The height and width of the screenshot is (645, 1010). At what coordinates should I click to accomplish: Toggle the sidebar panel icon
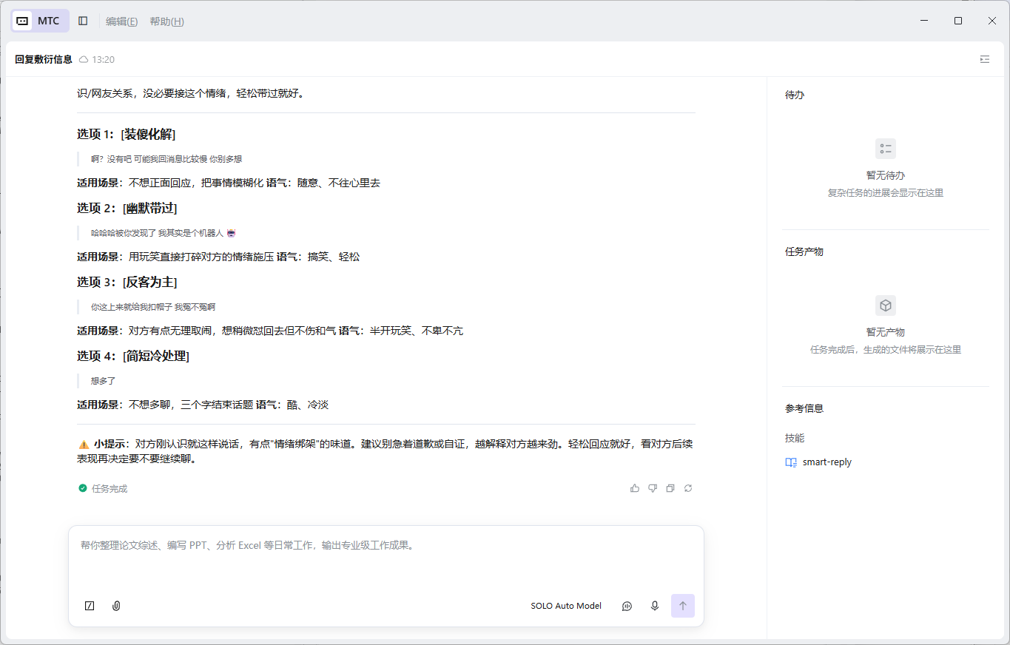pos(83,21)
